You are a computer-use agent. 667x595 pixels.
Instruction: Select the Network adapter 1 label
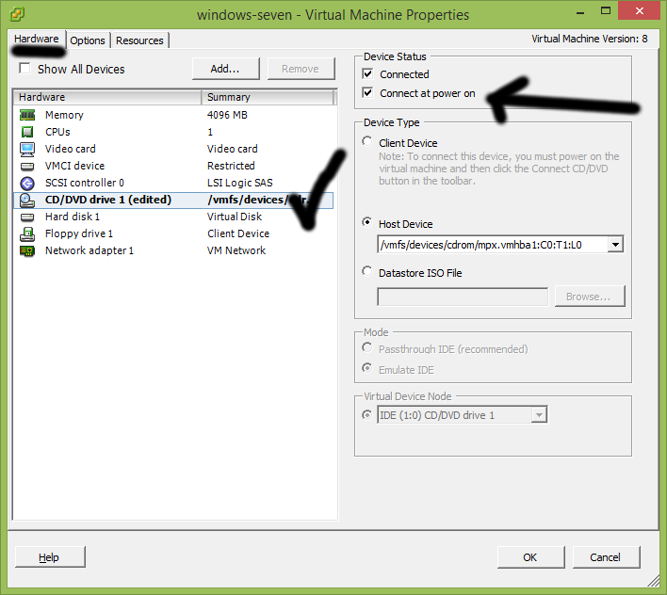click(89, 251)
